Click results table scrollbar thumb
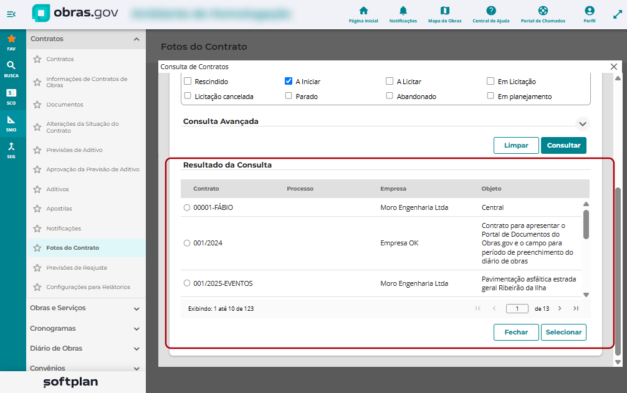This screenshot has height=393, width=627. coord(586,224)
